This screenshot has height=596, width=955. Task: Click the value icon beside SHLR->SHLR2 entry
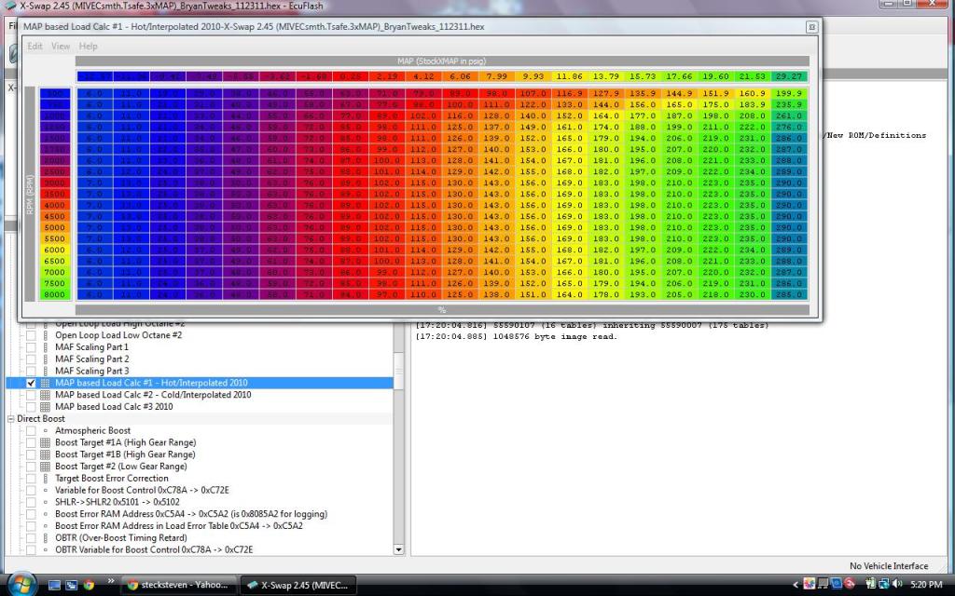45,502
